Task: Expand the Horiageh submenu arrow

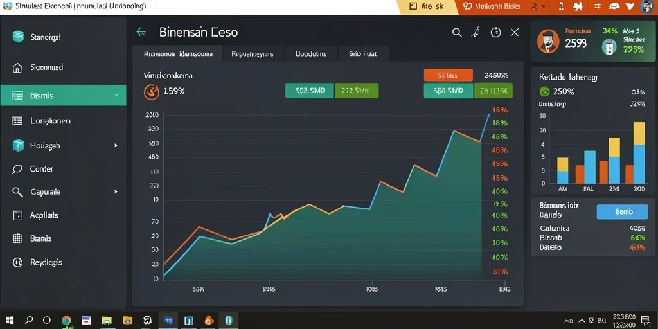Action: pos(116,146)
